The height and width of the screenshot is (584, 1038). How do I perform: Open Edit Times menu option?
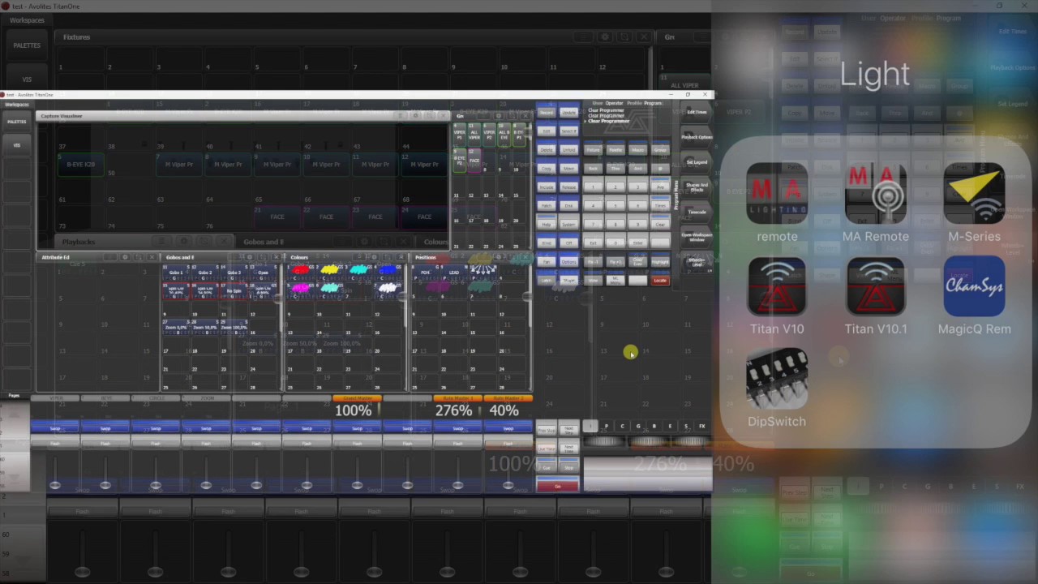(697, 112)
